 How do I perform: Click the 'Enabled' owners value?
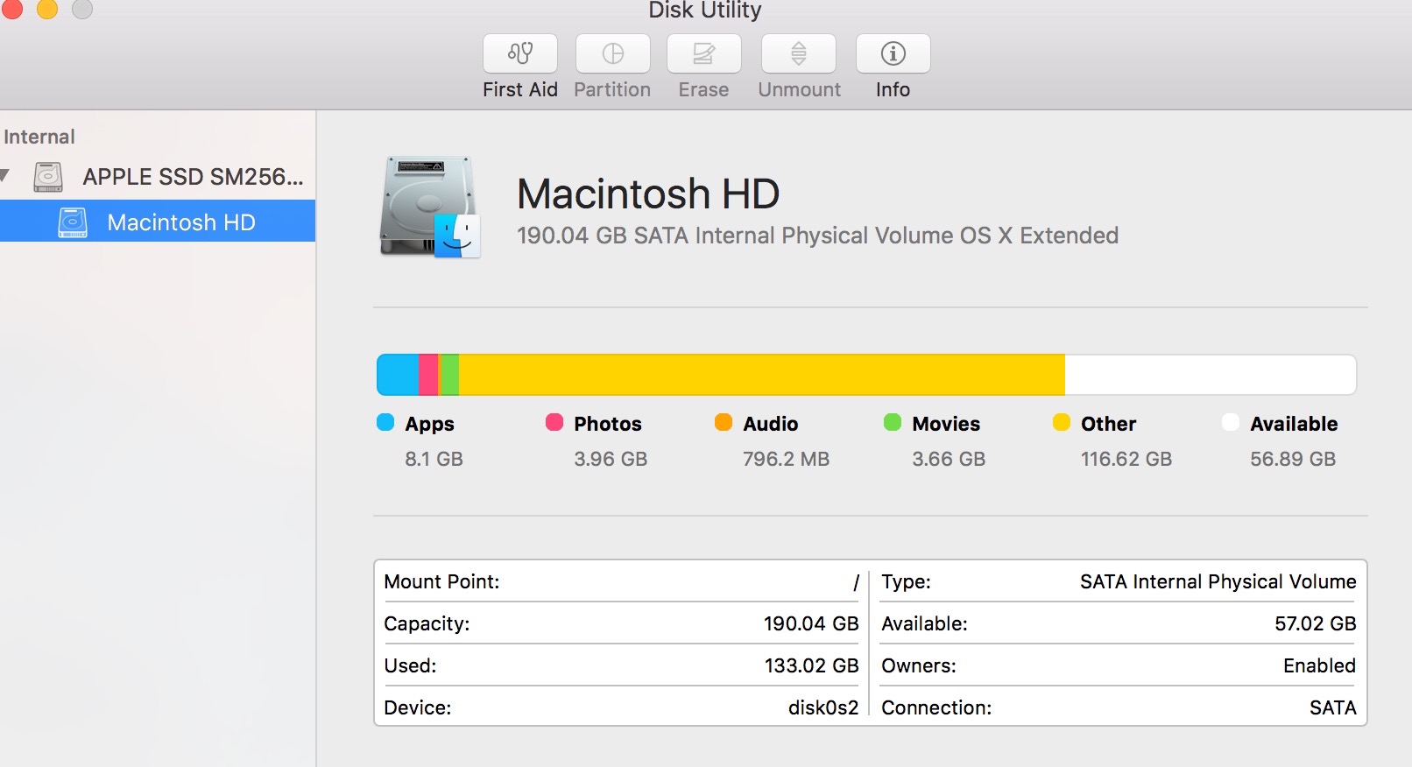(1319, 665)
